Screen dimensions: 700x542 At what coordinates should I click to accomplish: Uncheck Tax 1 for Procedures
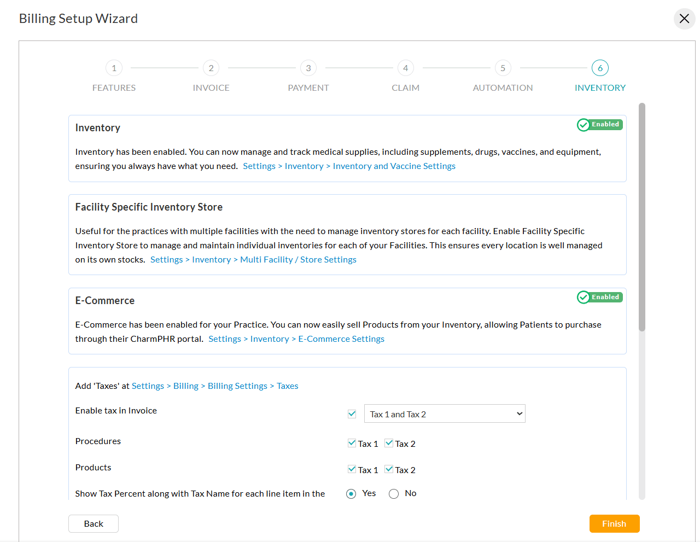352,443
